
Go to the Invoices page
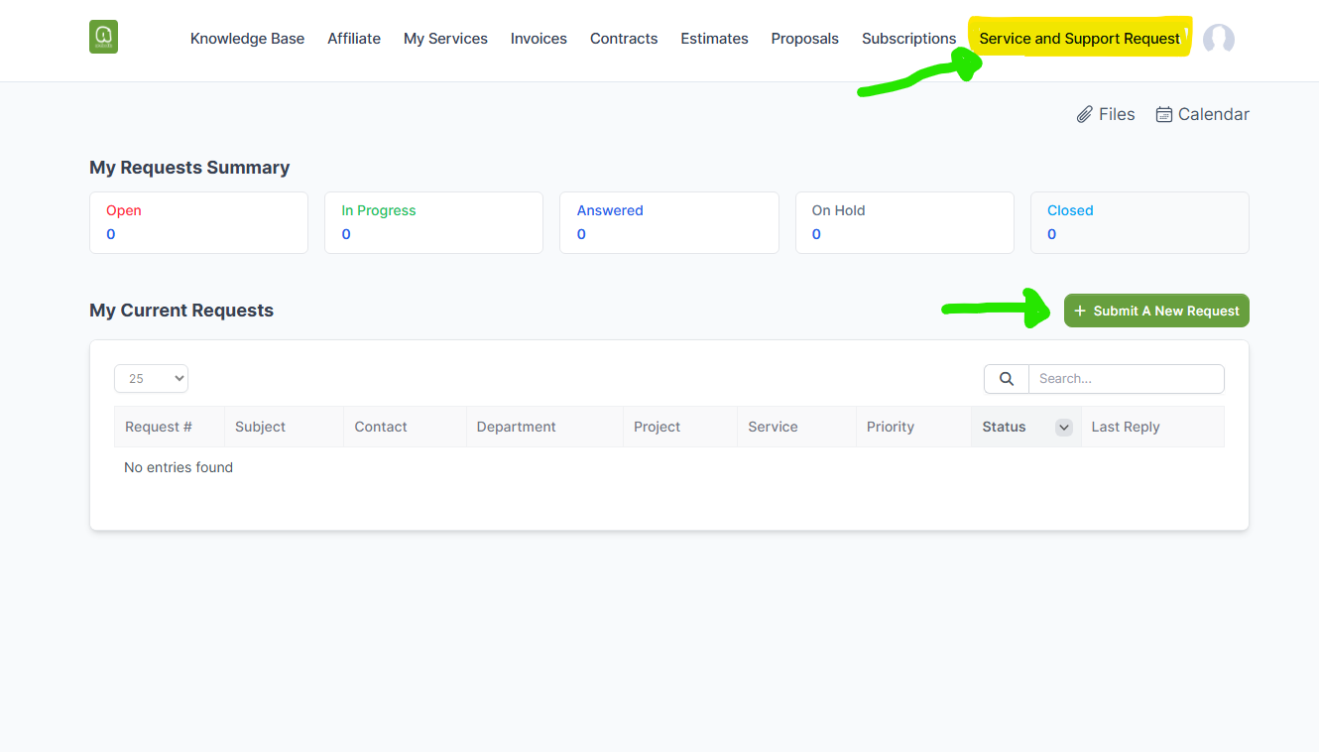pos(539,39)
